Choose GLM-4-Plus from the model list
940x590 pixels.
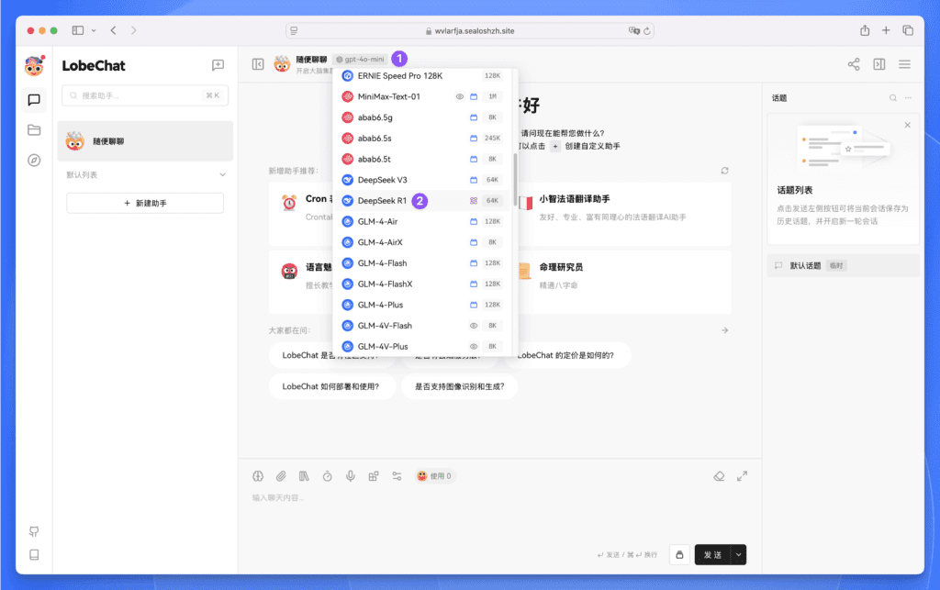(x=380, y=305)
